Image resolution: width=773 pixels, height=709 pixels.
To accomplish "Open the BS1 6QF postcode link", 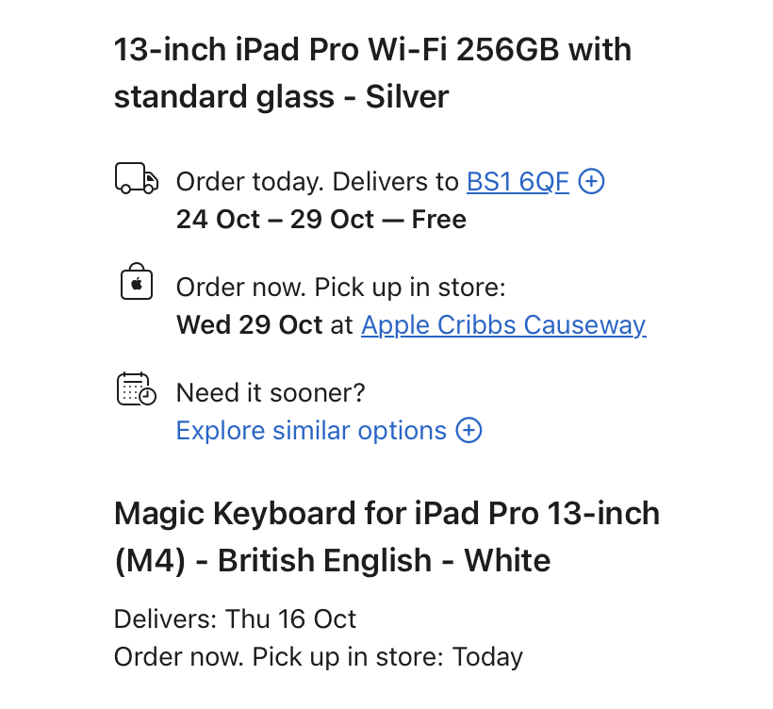I will click(518, 181).
